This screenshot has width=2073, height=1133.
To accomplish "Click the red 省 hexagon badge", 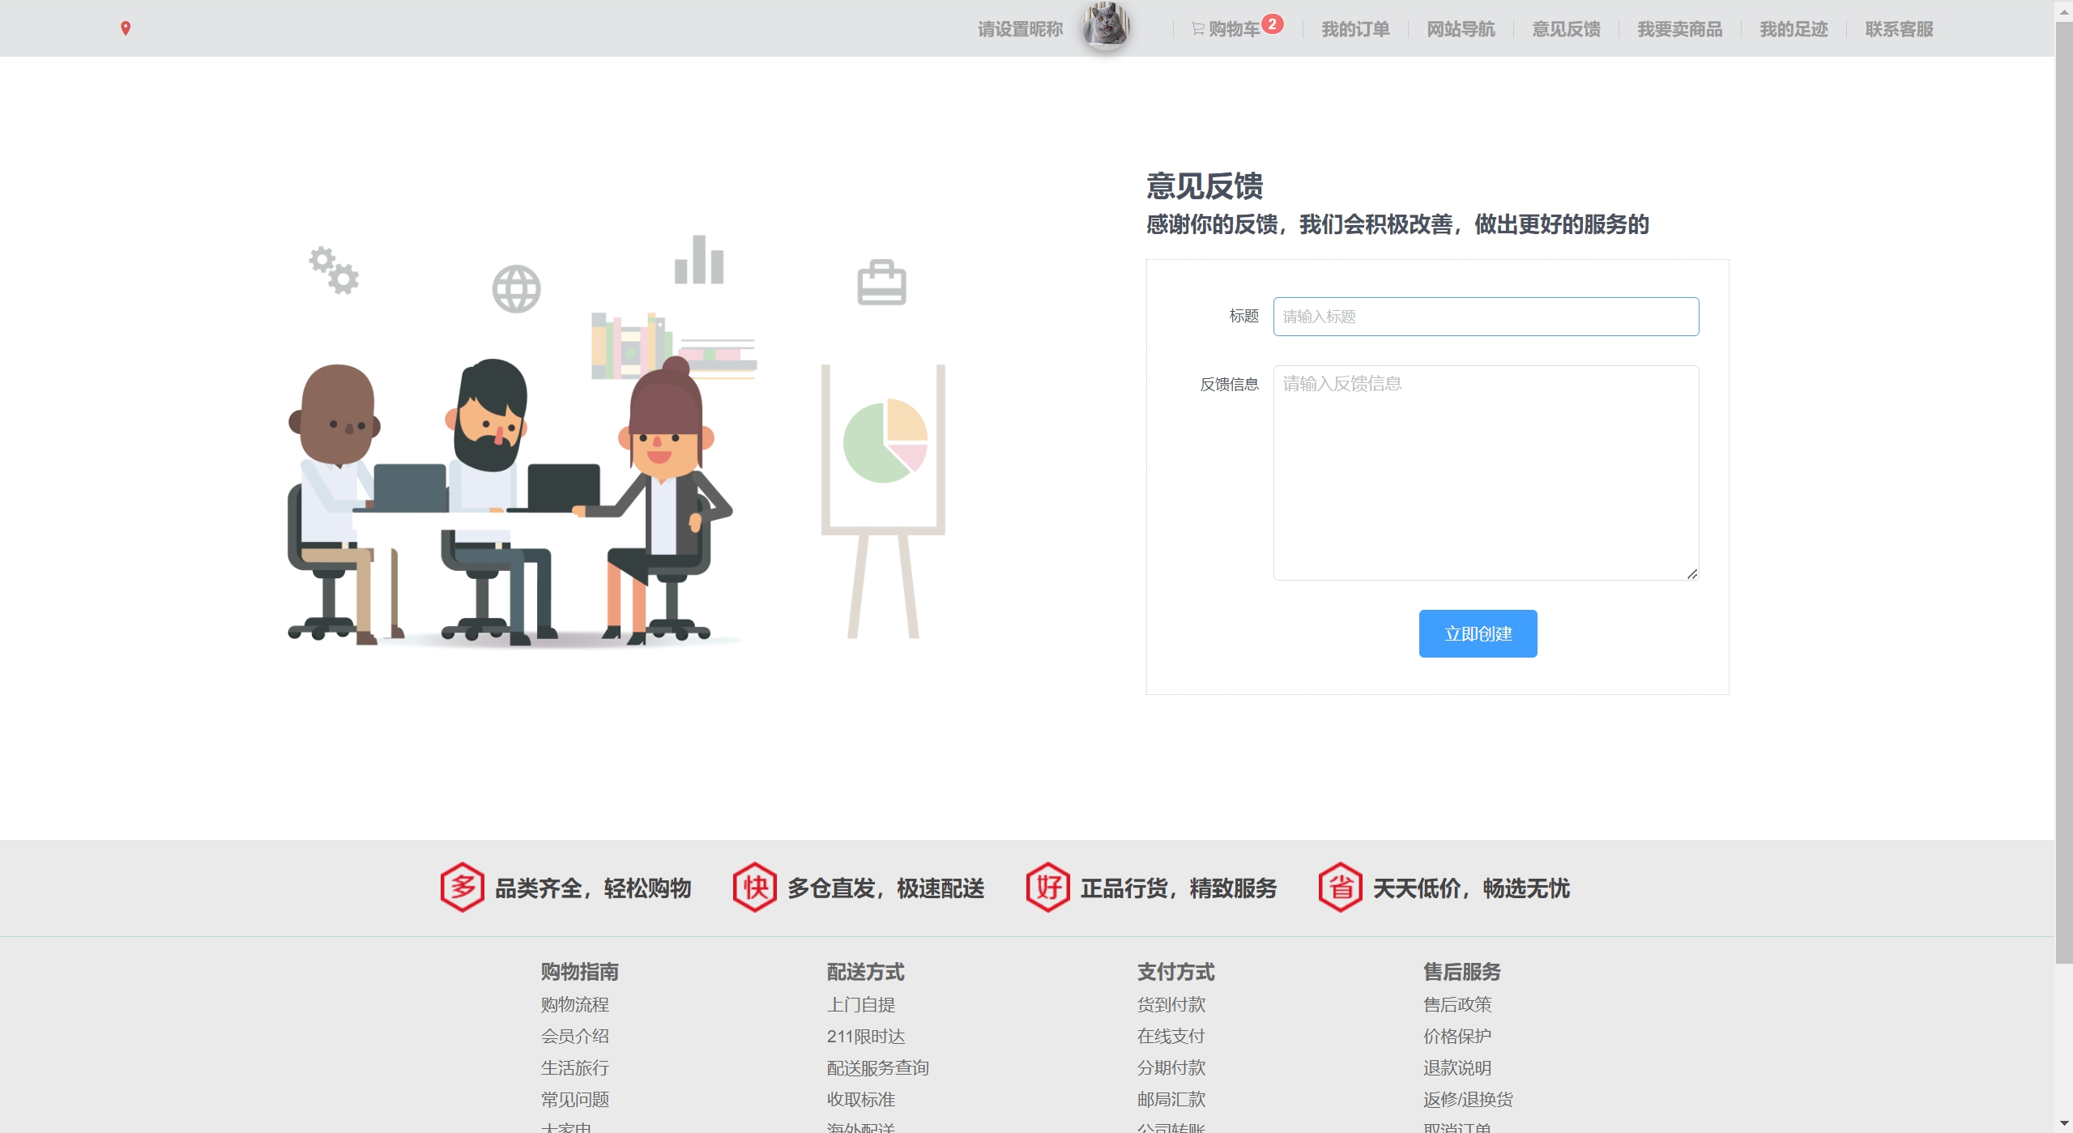I will [x=1340, y=888].
